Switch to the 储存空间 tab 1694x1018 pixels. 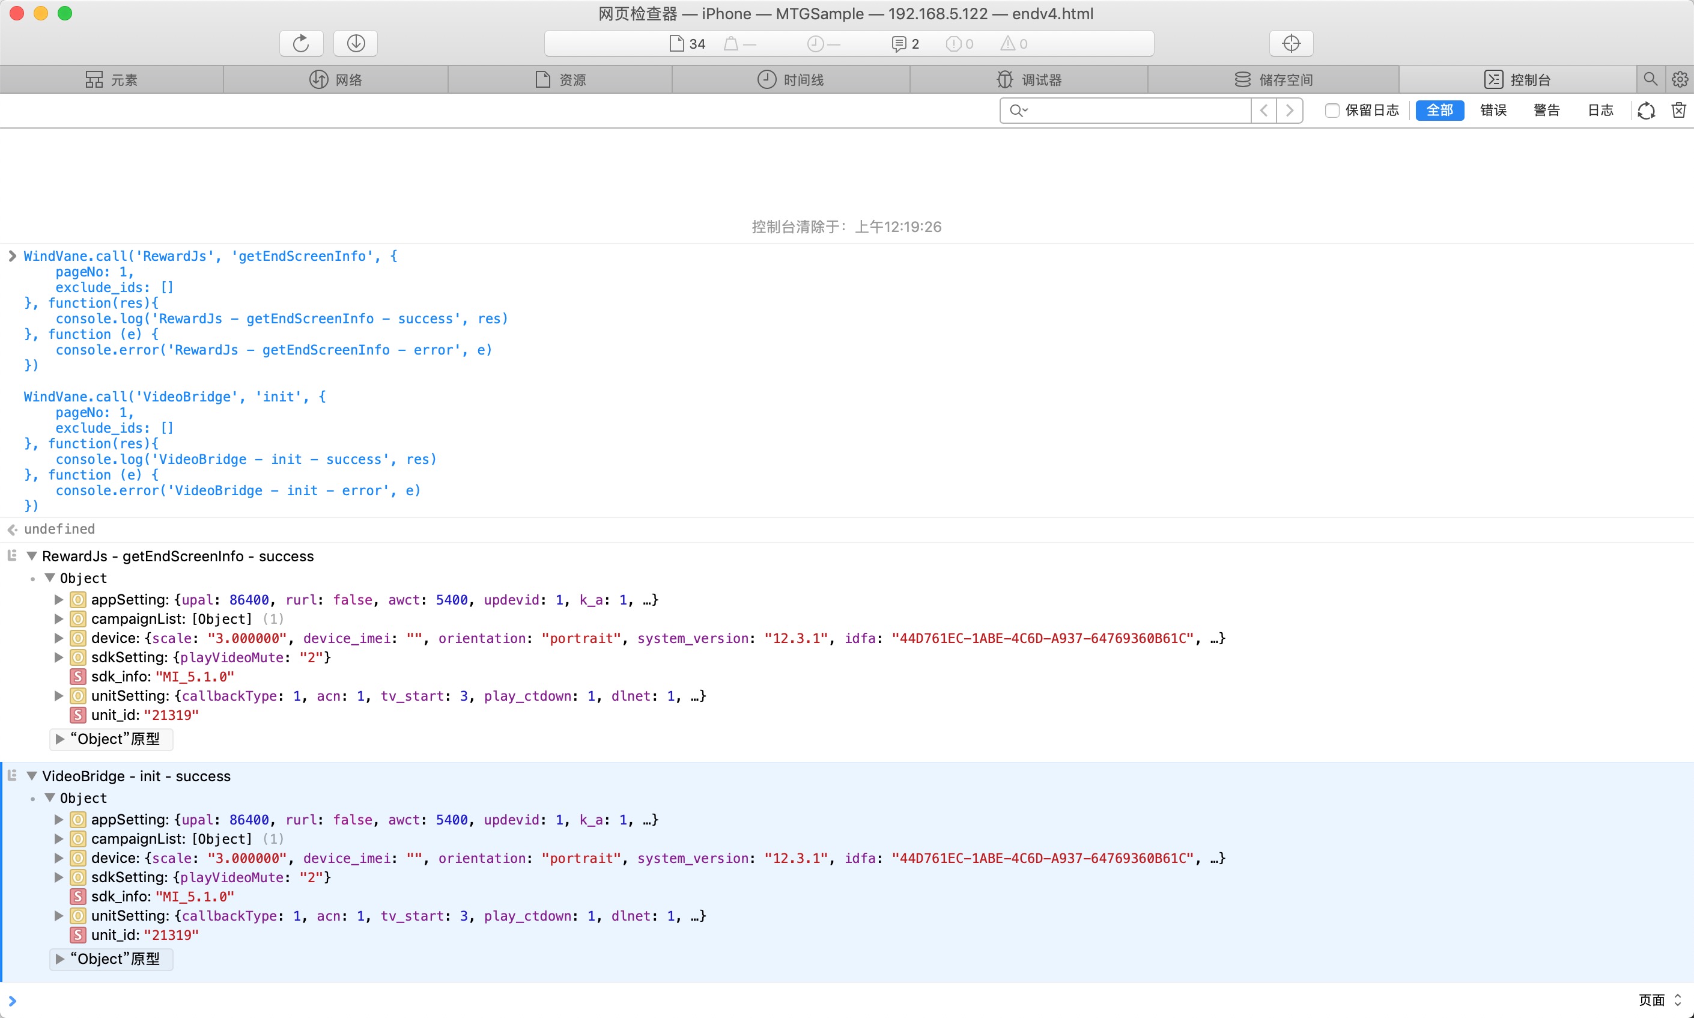1273,79
